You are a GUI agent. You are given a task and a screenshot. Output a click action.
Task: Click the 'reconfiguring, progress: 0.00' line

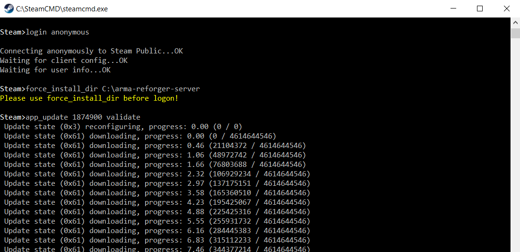click(x=123, y=127)
